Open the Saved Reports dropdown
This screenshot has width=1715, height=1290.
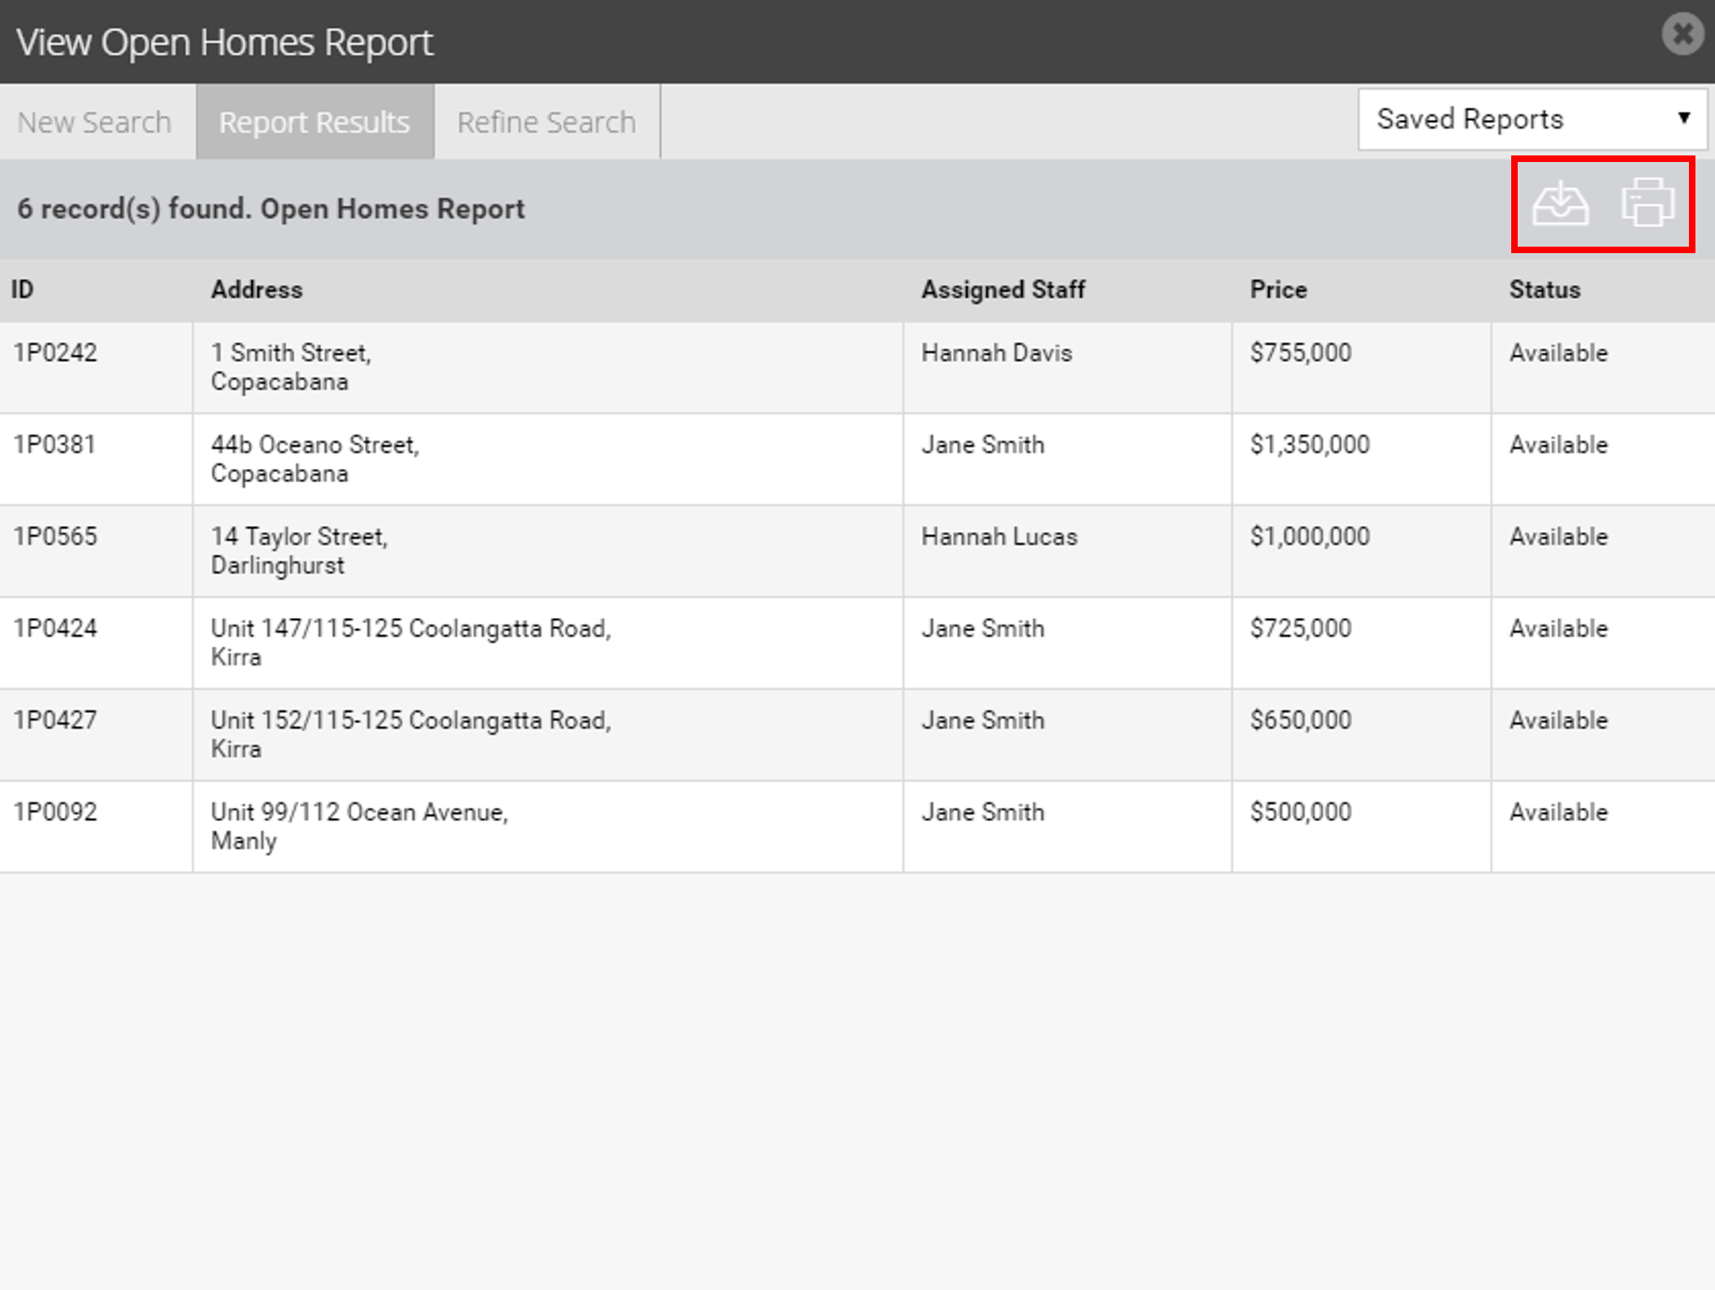coord(1533,119)
